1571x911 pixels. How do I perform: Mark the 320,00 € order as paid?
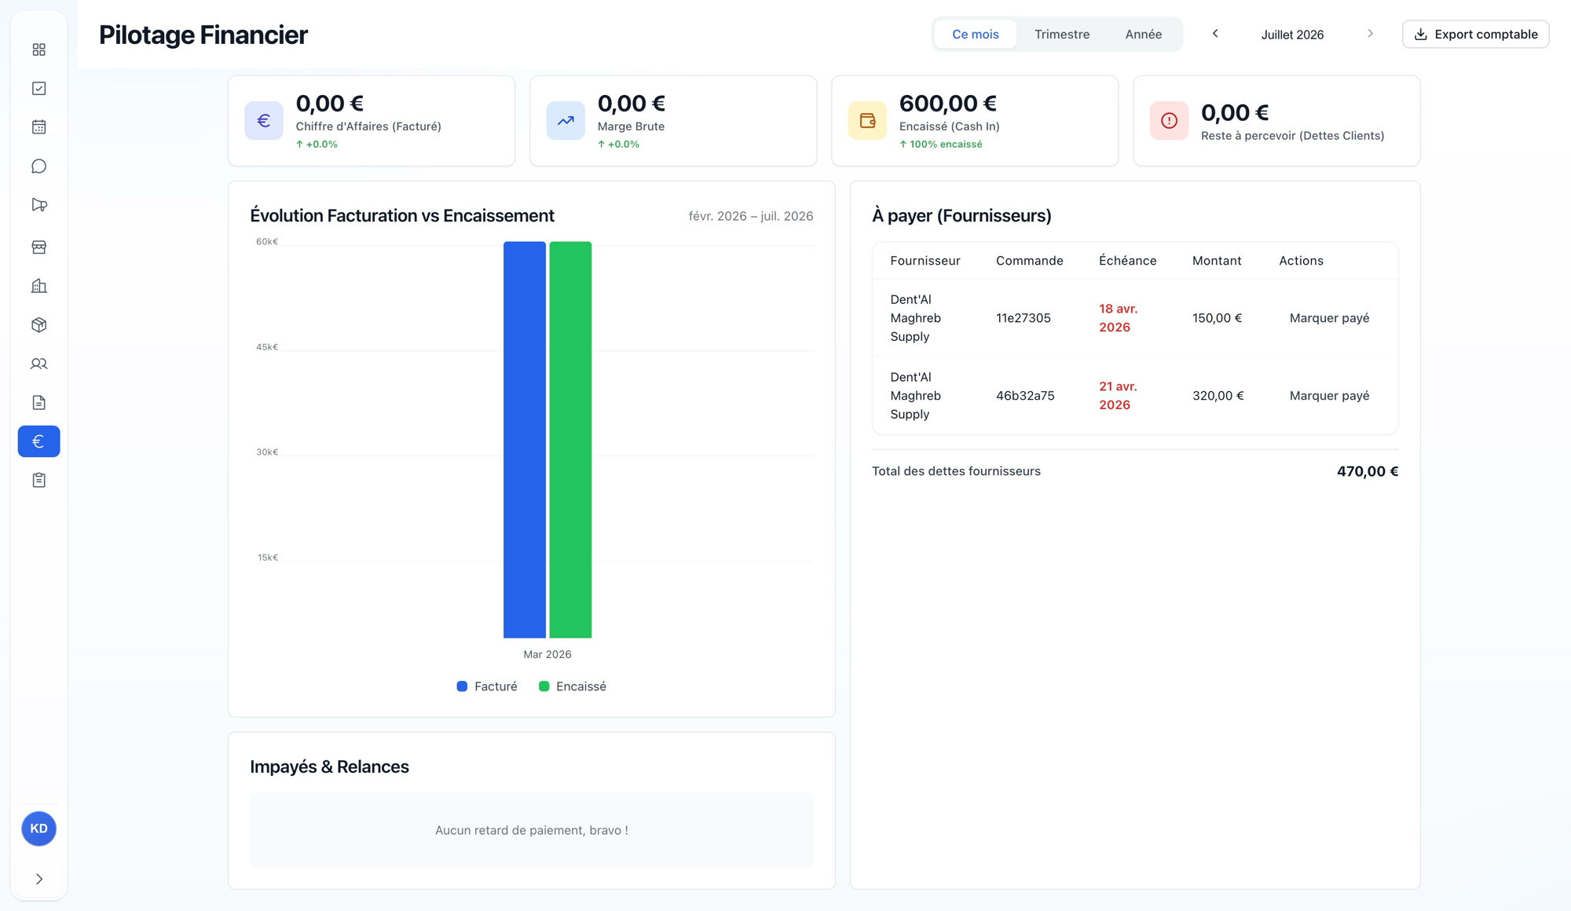click(1329, 396)
